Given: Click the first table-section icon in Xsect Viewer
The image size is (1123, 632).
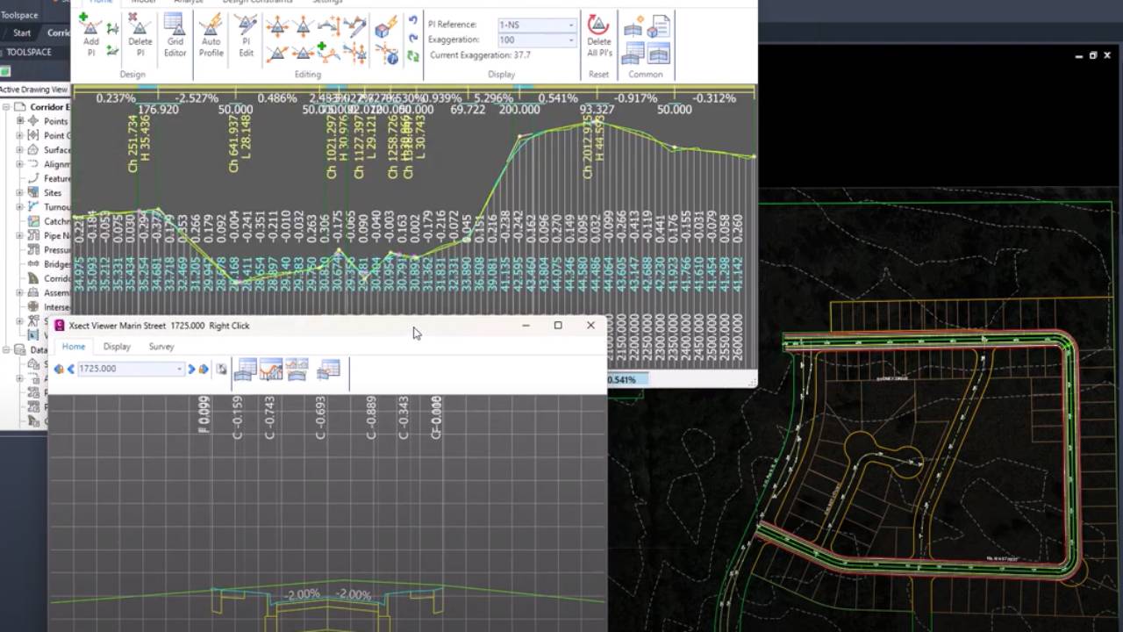Looking at the screenshot, I should point(245,370).
